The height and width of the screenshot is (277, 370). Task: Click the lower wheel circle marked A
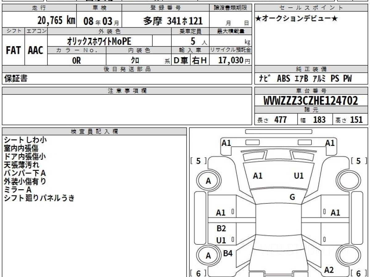tap(208, 256)
